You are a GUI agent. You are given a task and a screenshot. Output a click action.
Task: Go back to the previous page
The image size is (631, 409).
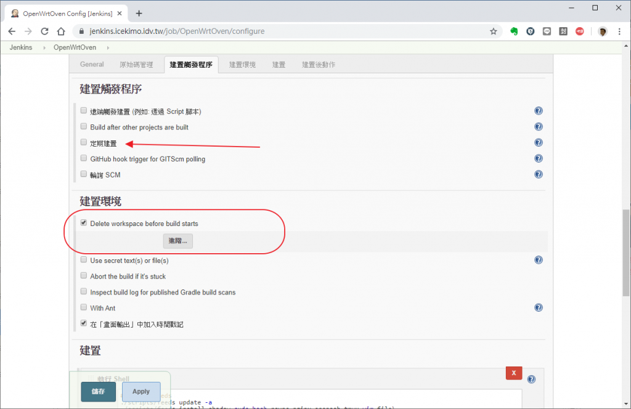[12, 31]
